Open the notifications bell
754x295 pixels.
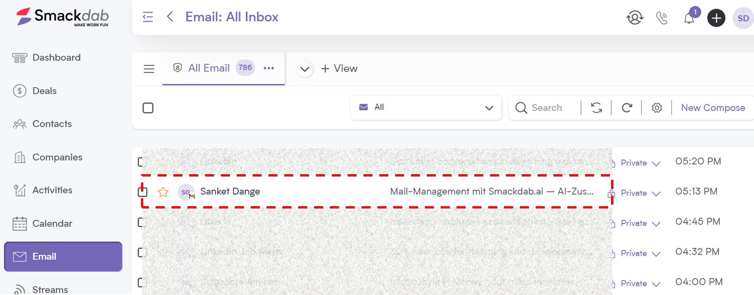click(690, 17)
